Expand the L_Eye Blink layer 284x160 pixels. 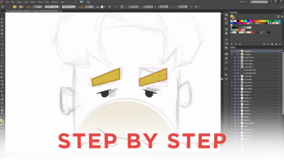(239, 79)
